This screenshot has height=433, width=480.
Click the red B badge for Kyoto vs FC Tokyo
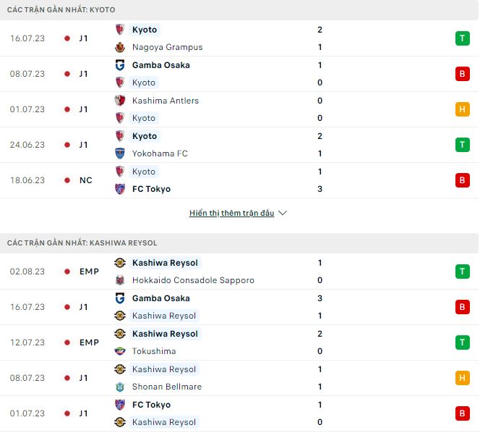tap(462, 180)
